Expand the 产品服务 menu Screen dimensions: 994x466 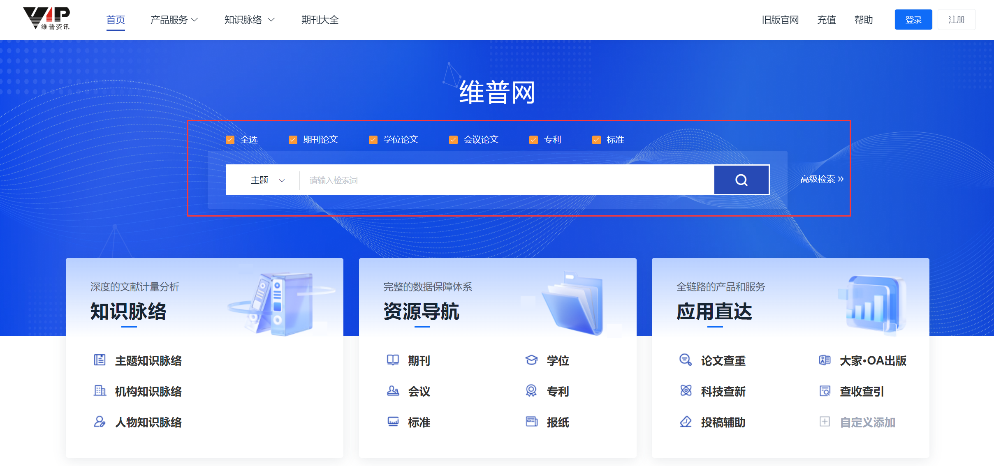(x=174, y=20)
